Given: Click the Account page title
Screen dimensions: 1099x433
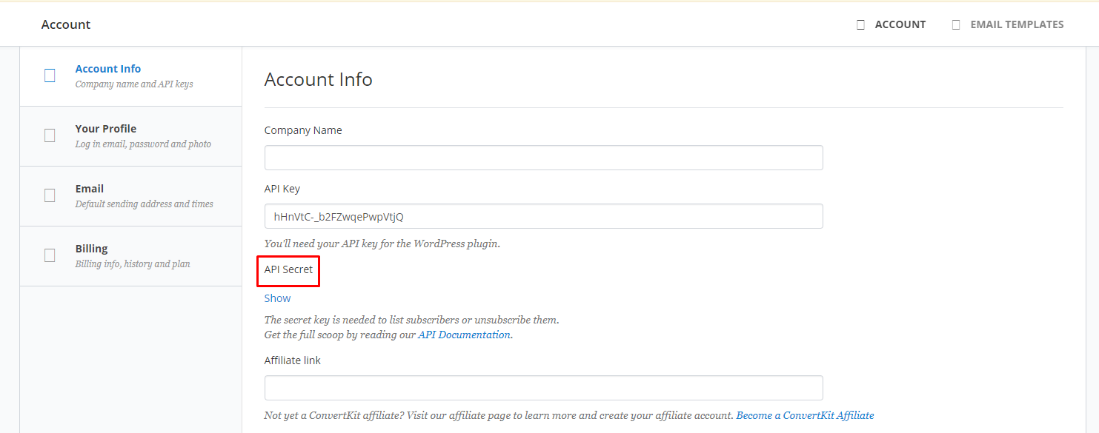Looking at the screenshot, I should pyautogui.click(x=66, y=24).
